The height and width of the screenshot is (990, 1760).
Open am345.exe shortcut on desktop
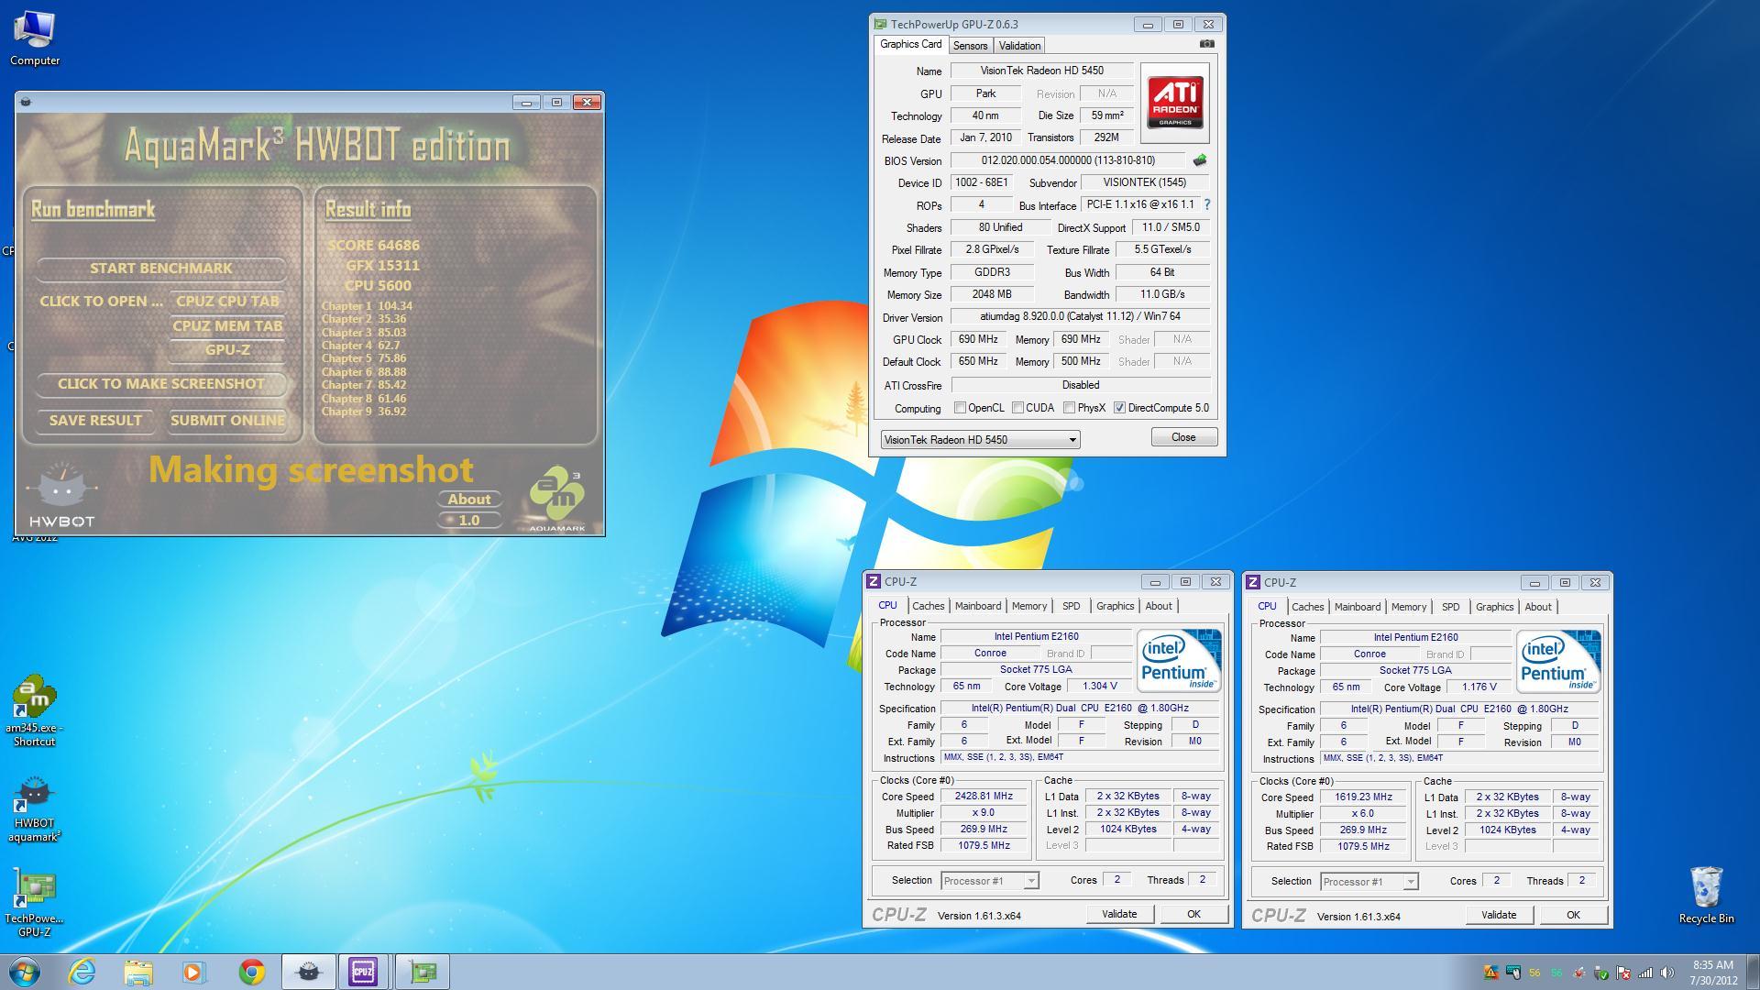point(34,711)
